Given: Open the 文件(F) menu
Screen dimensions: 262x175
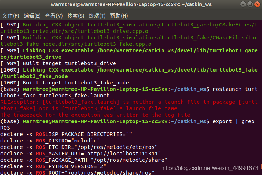Looking at the screenshot, I should (x=11, y=16).
